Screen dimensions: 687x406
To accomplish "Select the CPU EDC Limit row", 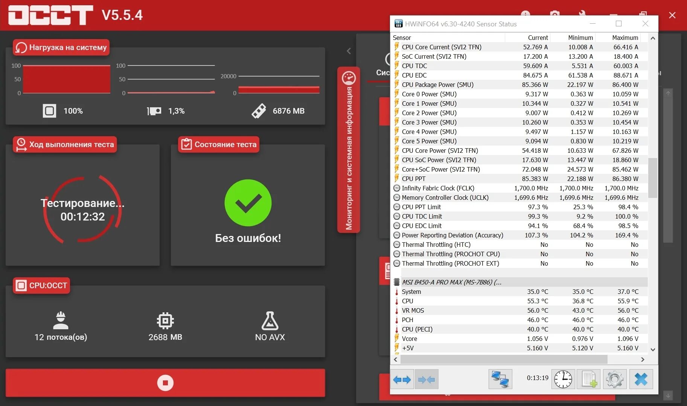I will pyautogui.click(x=519, y=226).
